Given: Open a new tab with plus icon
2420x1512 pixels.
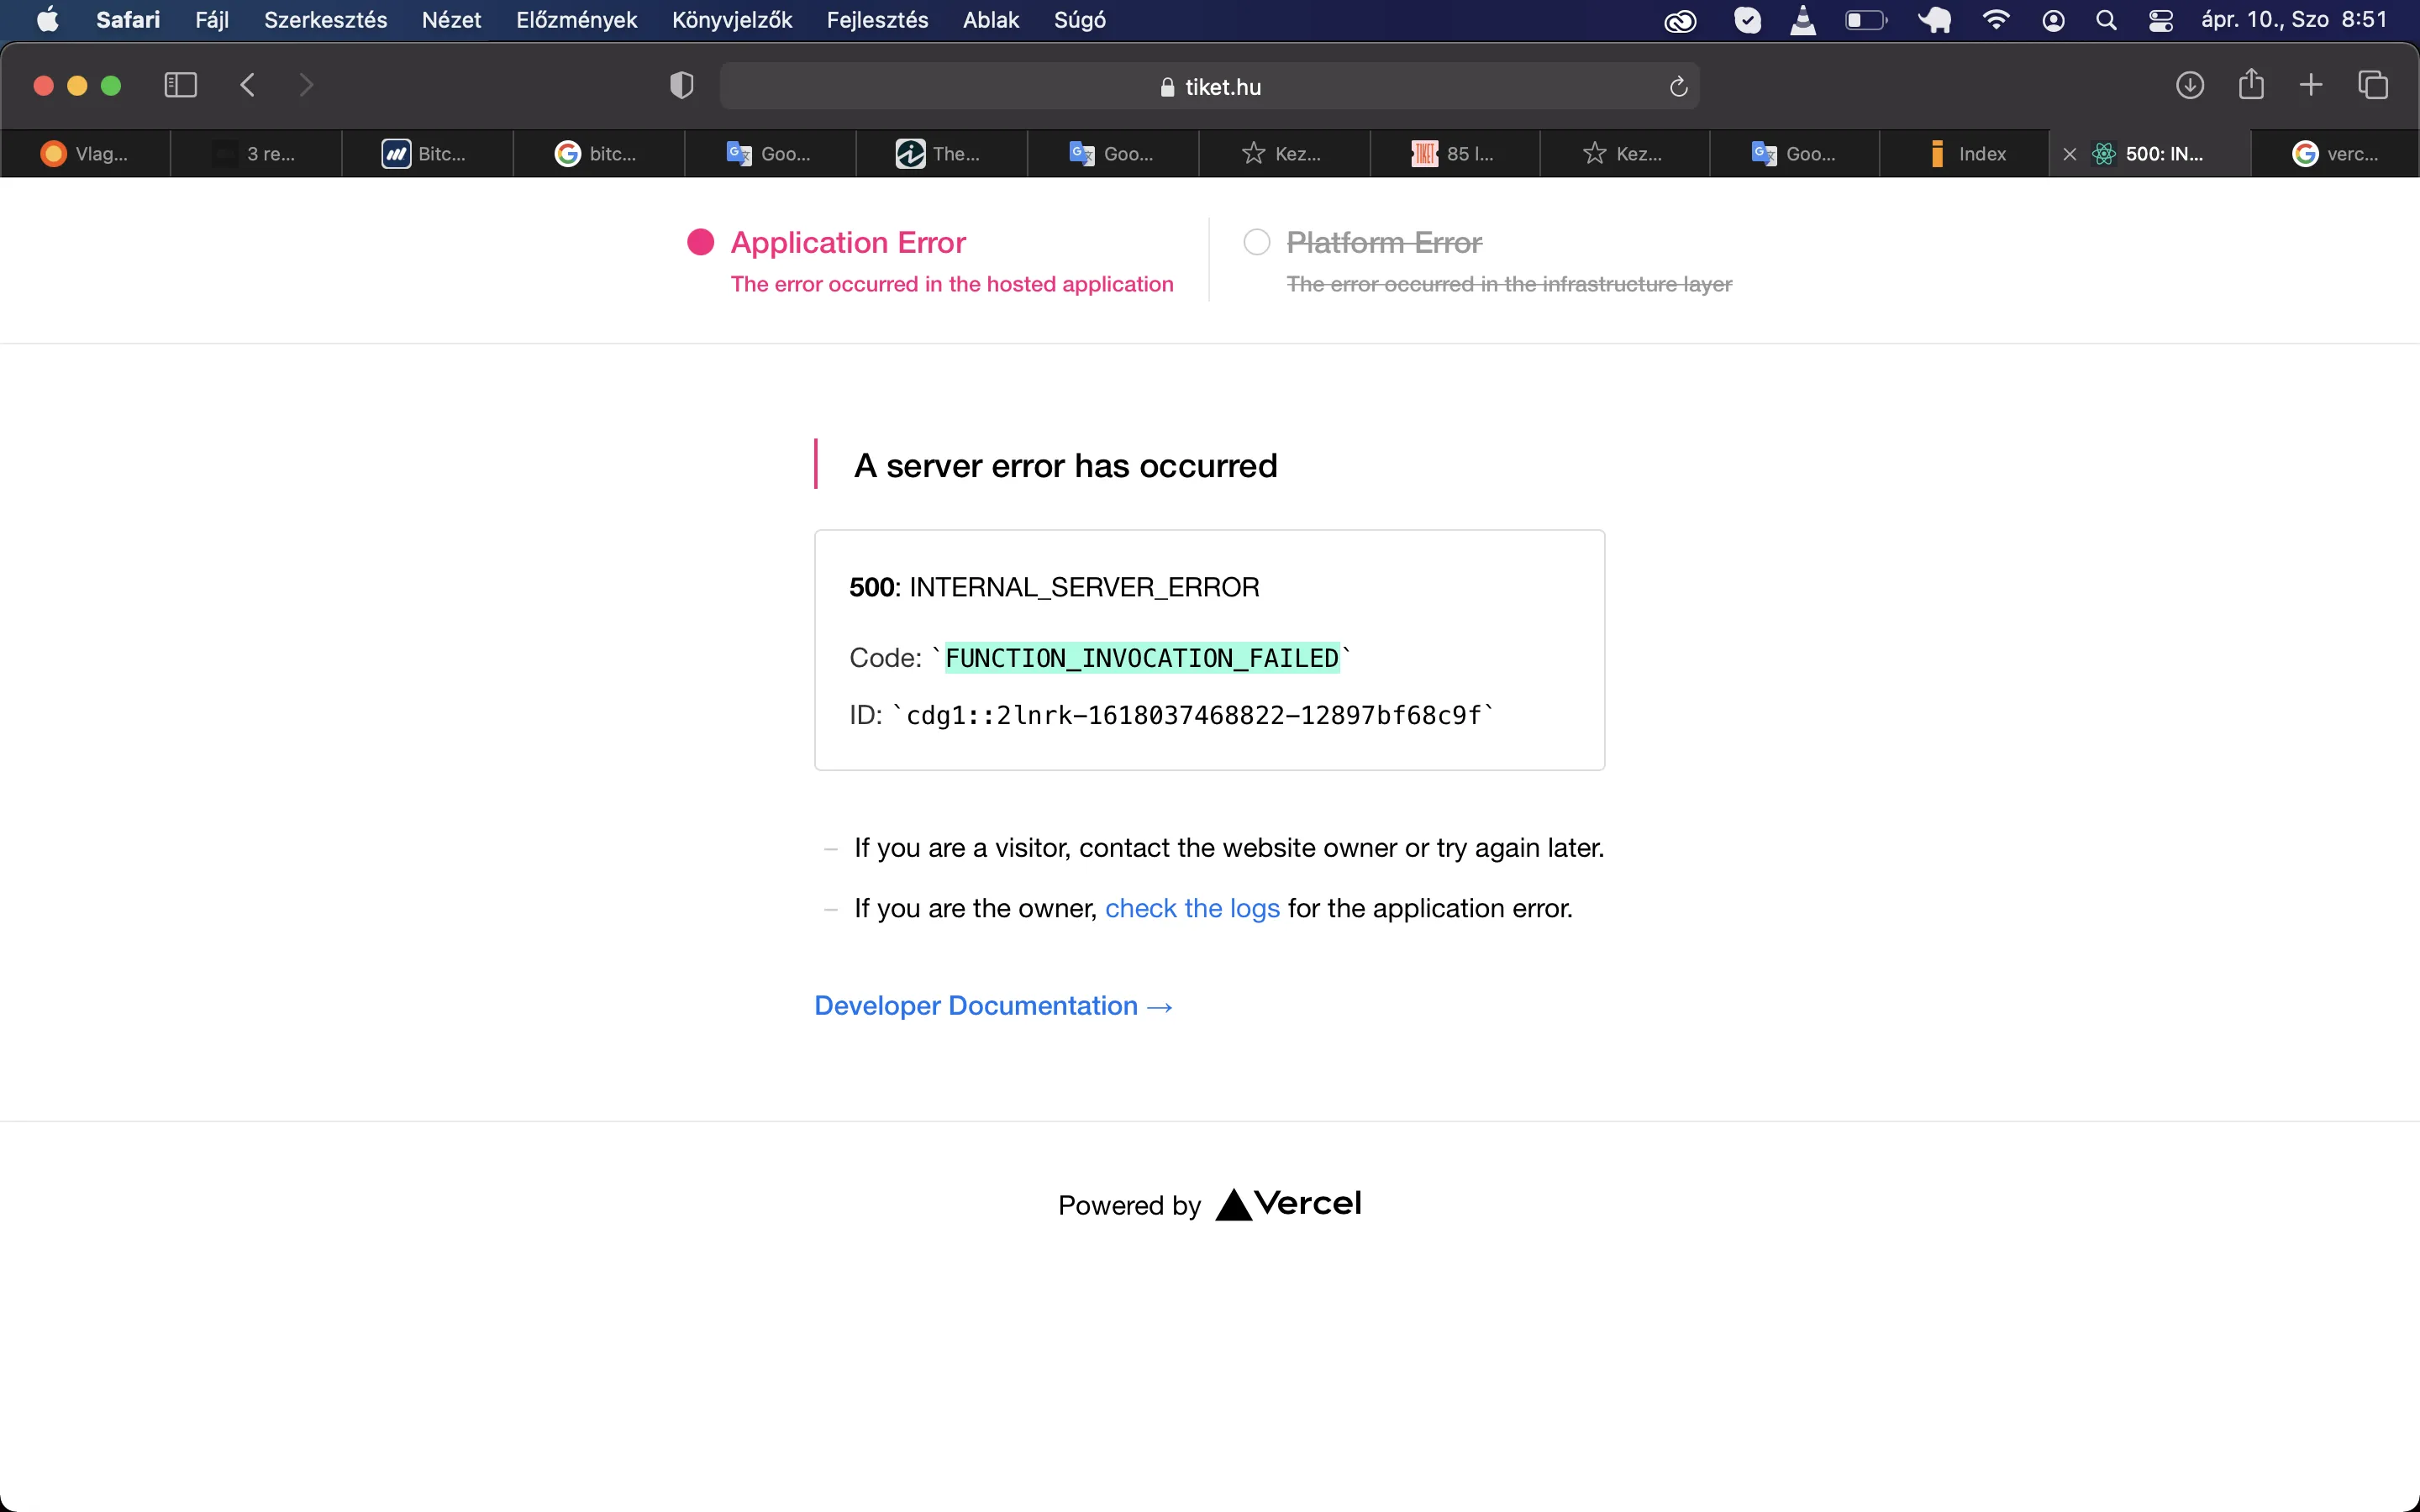Looking at the screenshot, I should 2311,85.
